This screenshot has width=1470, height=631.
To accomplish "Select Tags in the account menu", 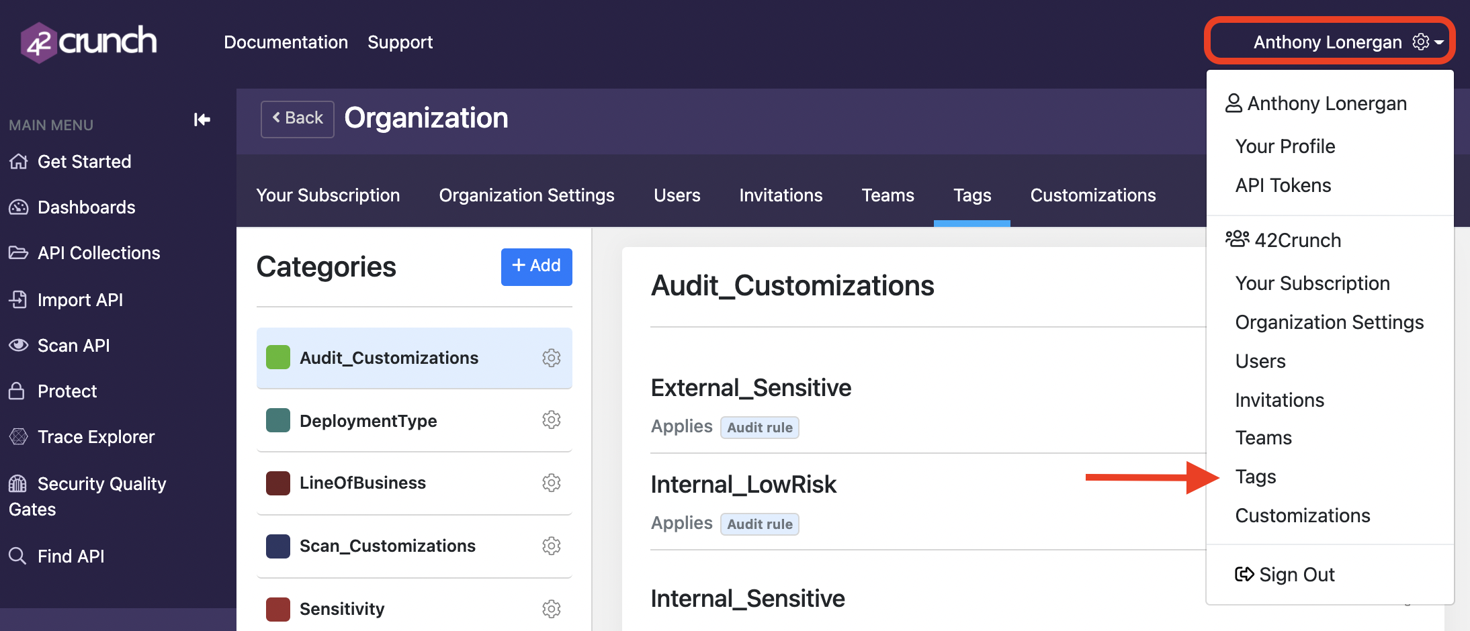I will pyautogui.click(x=1257, y=477).
